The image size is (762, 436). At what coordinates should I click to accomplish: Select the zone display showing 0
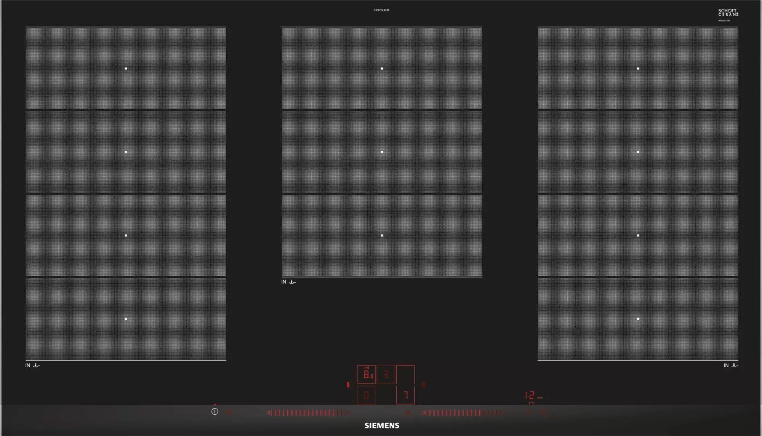pyautogui.click(x=366, y=395)
